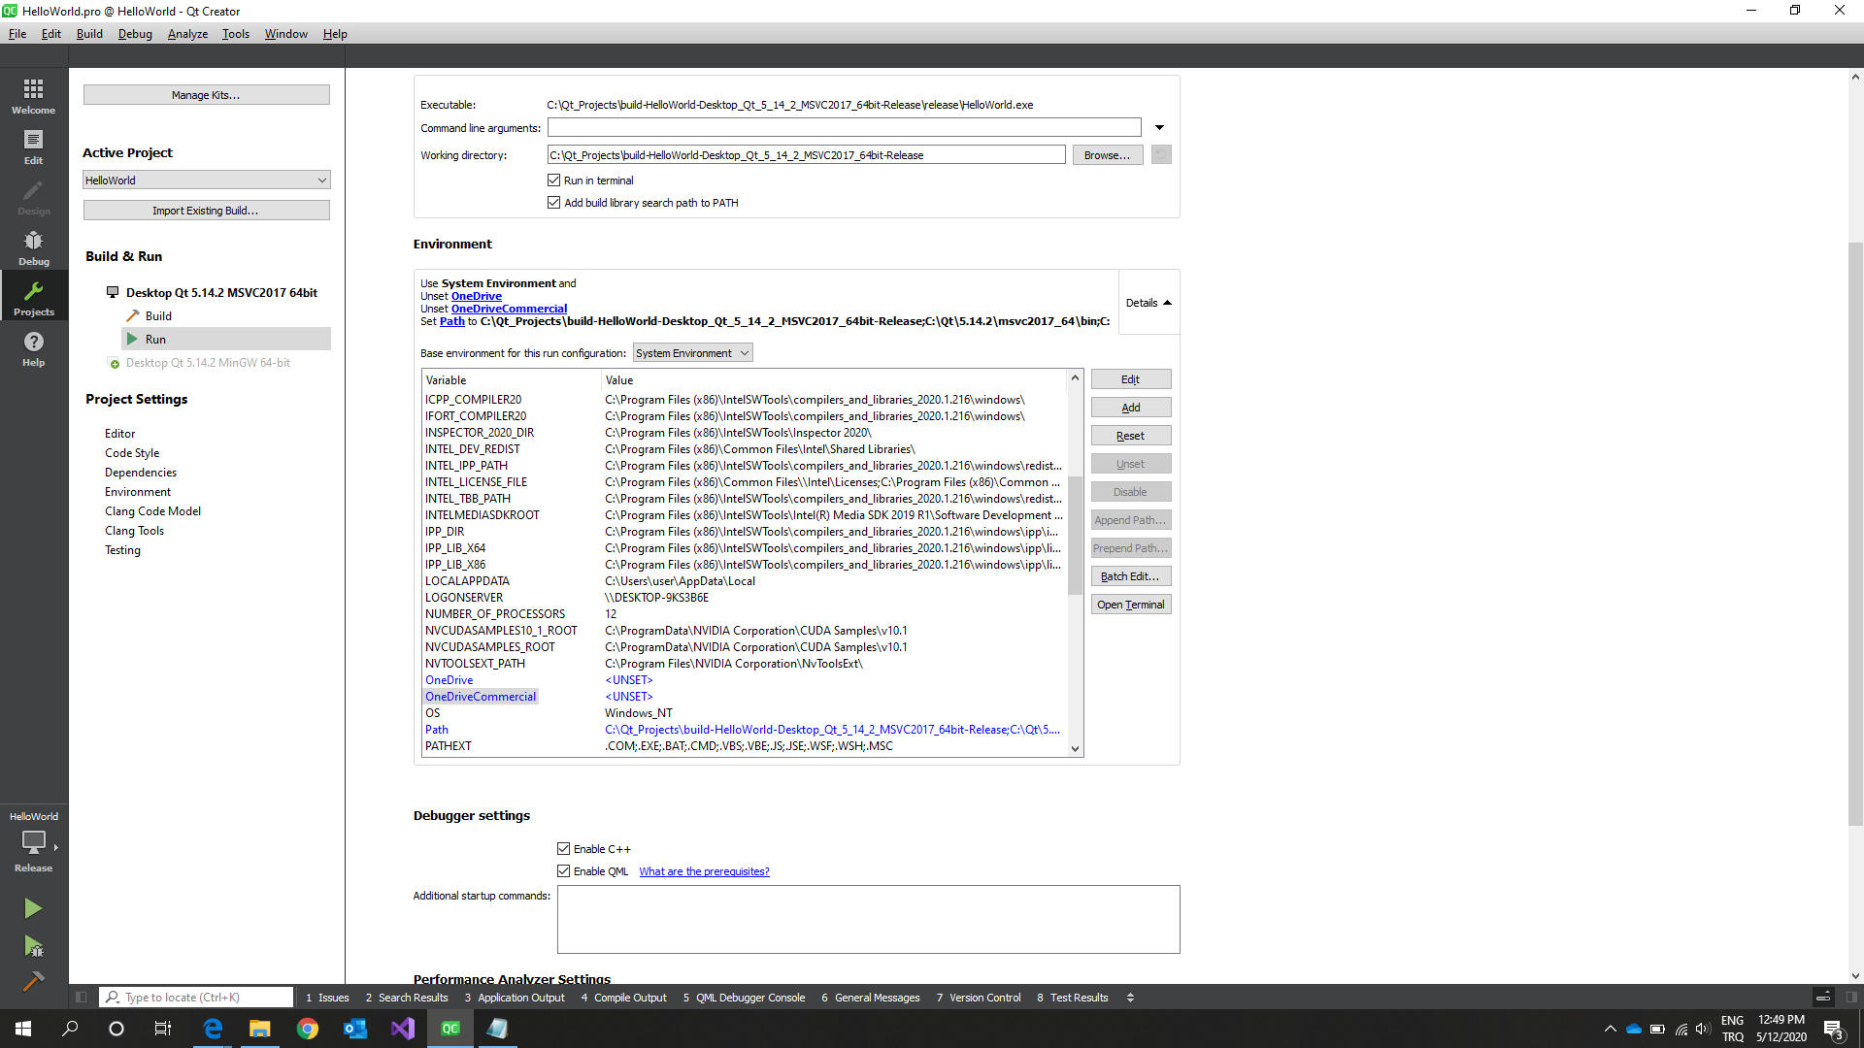Toggle Add build library search path
Screen dimensions: 1864x1048
click(x=554, y=203)
